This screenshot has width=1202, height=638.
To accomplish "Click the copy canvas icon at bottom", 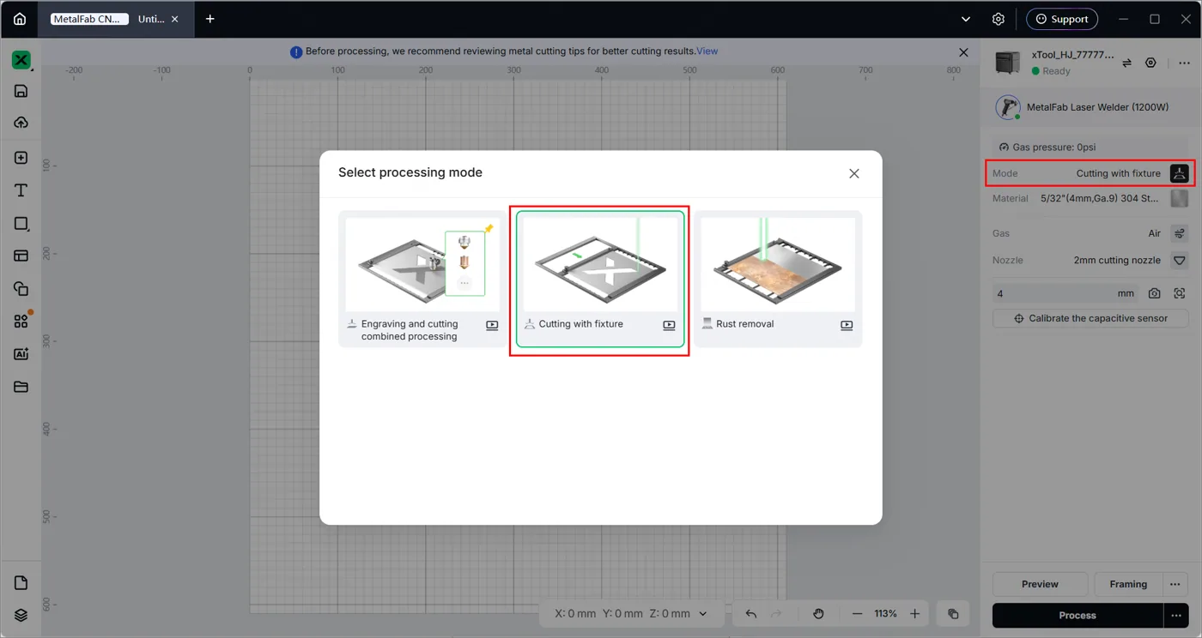I will coord(953,614).
